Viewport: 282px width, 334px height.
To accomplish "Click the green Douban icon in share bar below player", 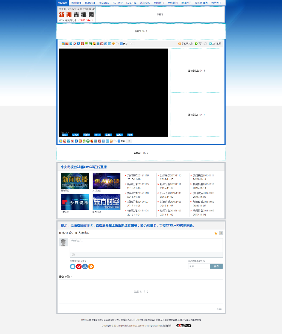I will 88,141.
